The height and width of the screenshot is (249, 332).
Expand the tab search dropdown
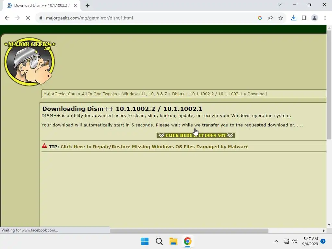click(x=280, y=5)
